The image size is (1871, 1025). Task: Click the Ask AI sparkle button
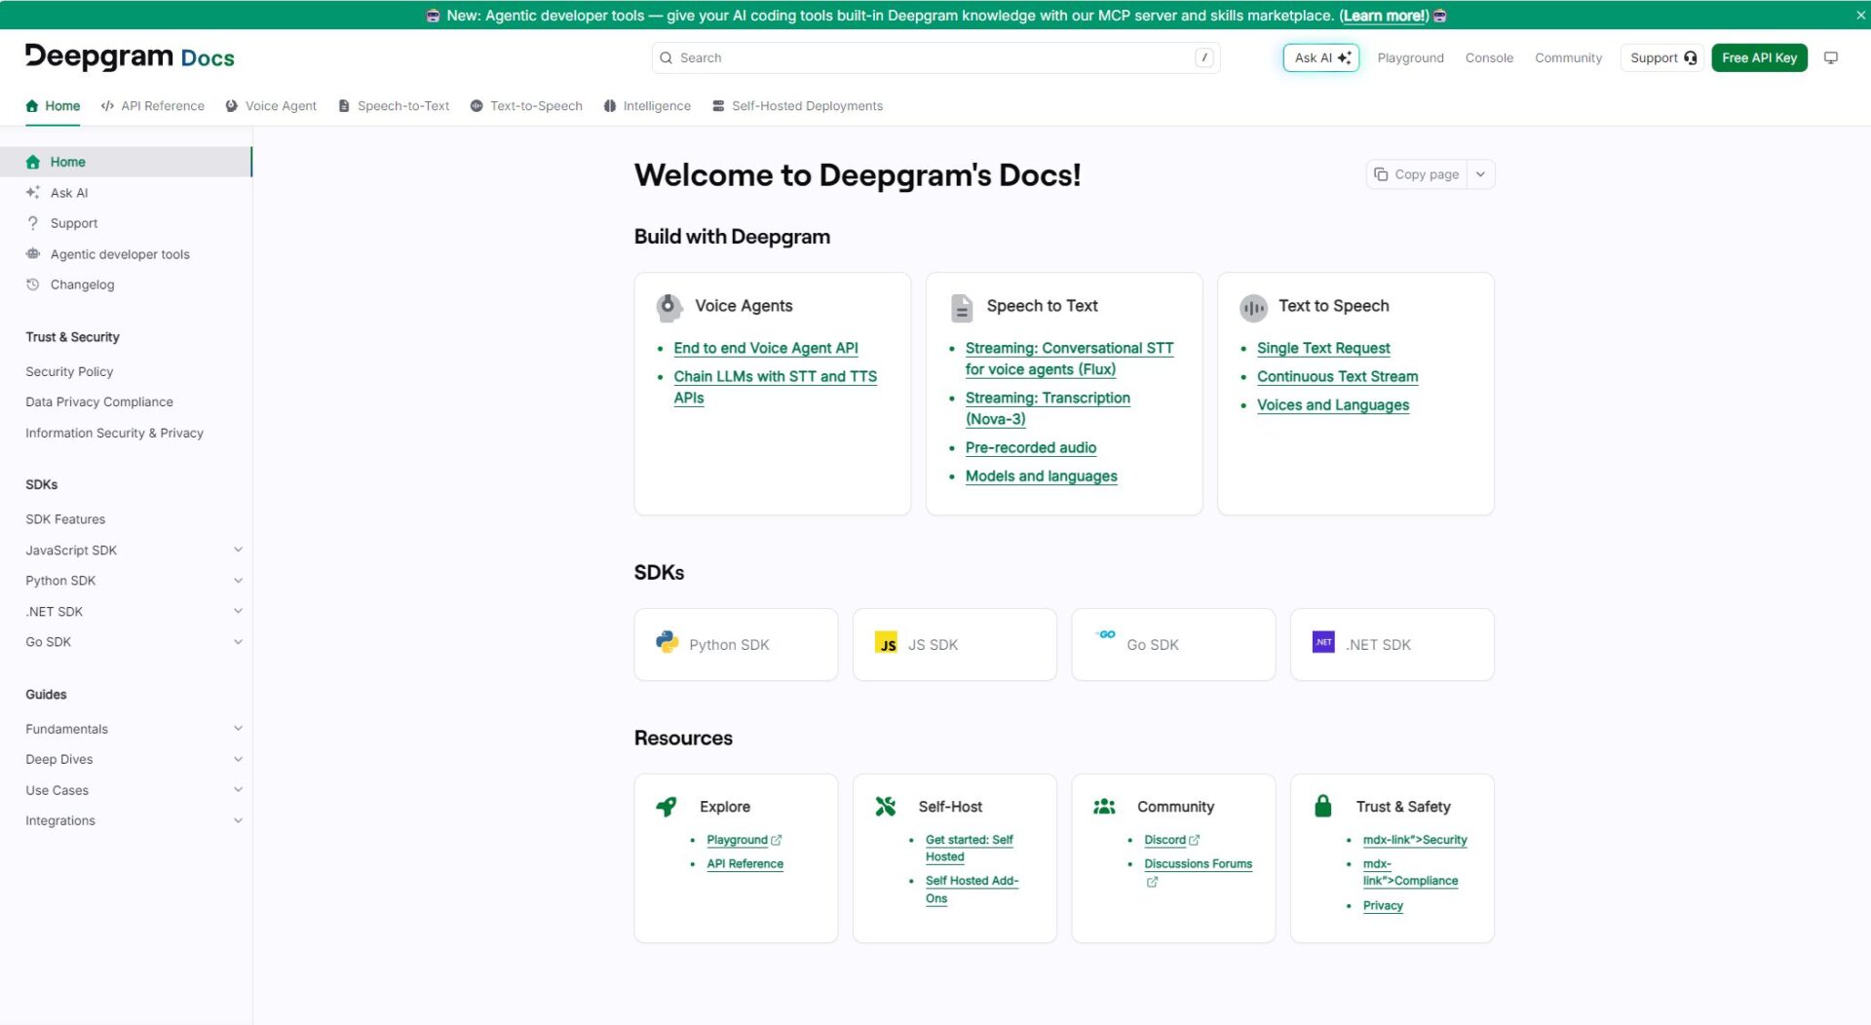[1320, 57]
